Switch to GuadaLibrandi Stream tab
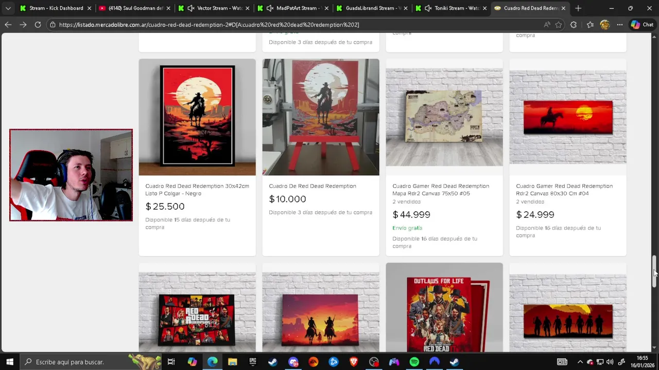This screenshot has width=659, height=370. [372, 8]
